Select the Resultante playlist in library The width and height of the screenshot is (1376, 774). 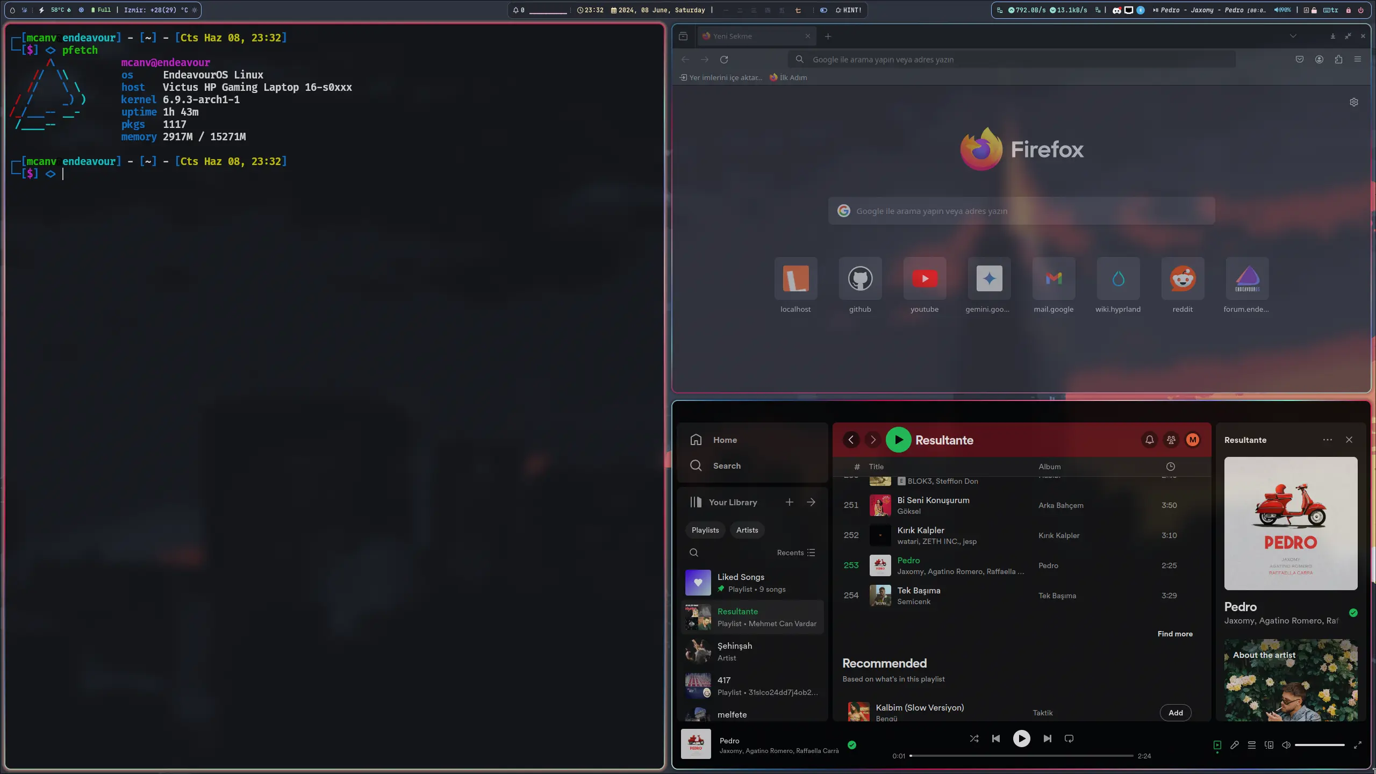(752, 617)
